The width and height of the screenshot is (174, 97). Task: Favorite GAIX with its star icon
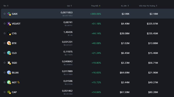click(4, 14)
